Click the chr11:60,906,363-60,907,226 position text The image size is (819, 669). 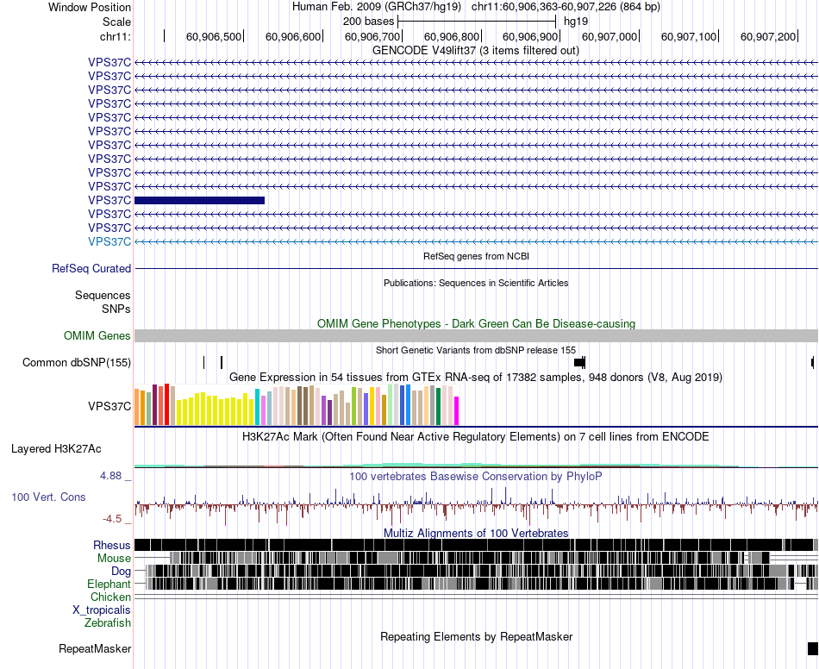566,7
